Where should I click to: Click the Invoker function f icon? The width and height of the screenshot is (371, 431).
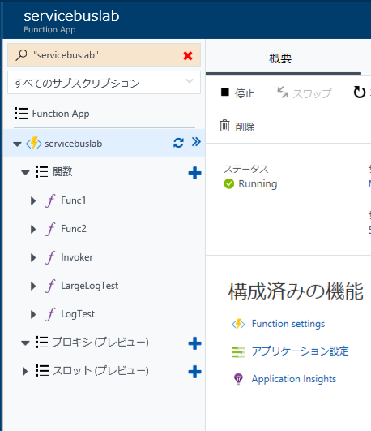tap(50, 257)
